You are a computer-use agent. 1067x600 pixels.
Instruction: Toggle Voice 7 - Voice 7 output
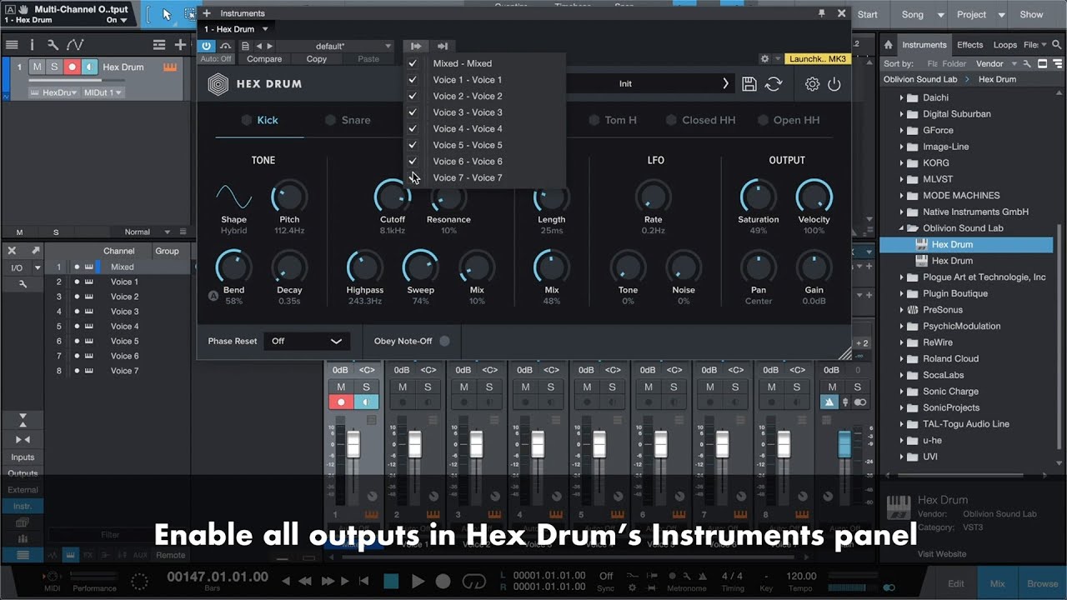click(413, 177)
